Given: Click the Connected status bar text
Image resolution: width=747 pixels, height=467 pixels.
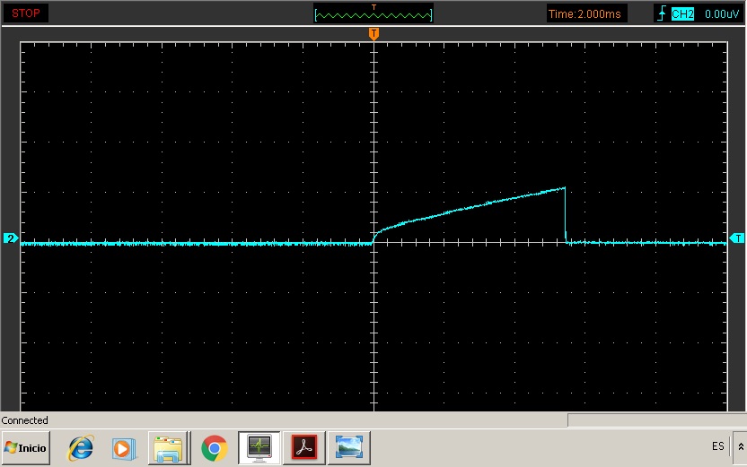Looking at the screenshot, I should tap(25, 420).
